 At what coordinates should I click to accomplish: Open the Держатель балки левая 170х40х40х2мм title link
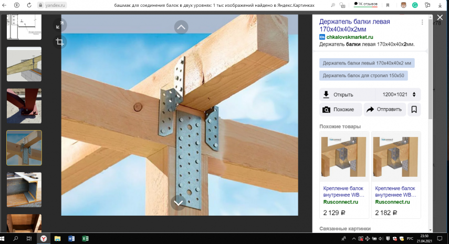coord(357,25)
